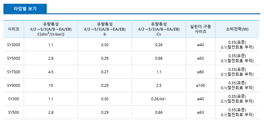Select the 0.26/td> cell in SY300 row
This screenshot has height=120, width=264.
click(x=159, y=99)
